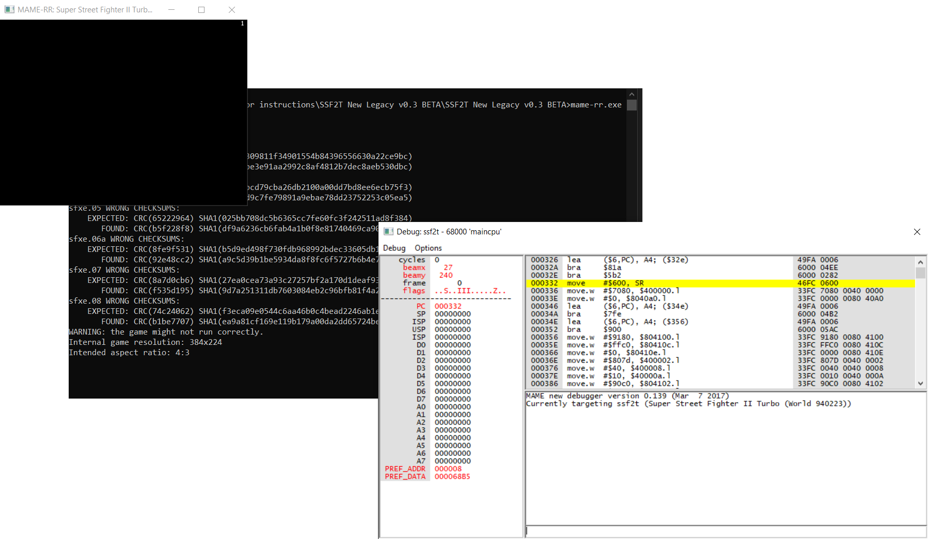Viewport: 928px width, 539px height.
Task: Click the debugger command input field
Action: [726, 531]
